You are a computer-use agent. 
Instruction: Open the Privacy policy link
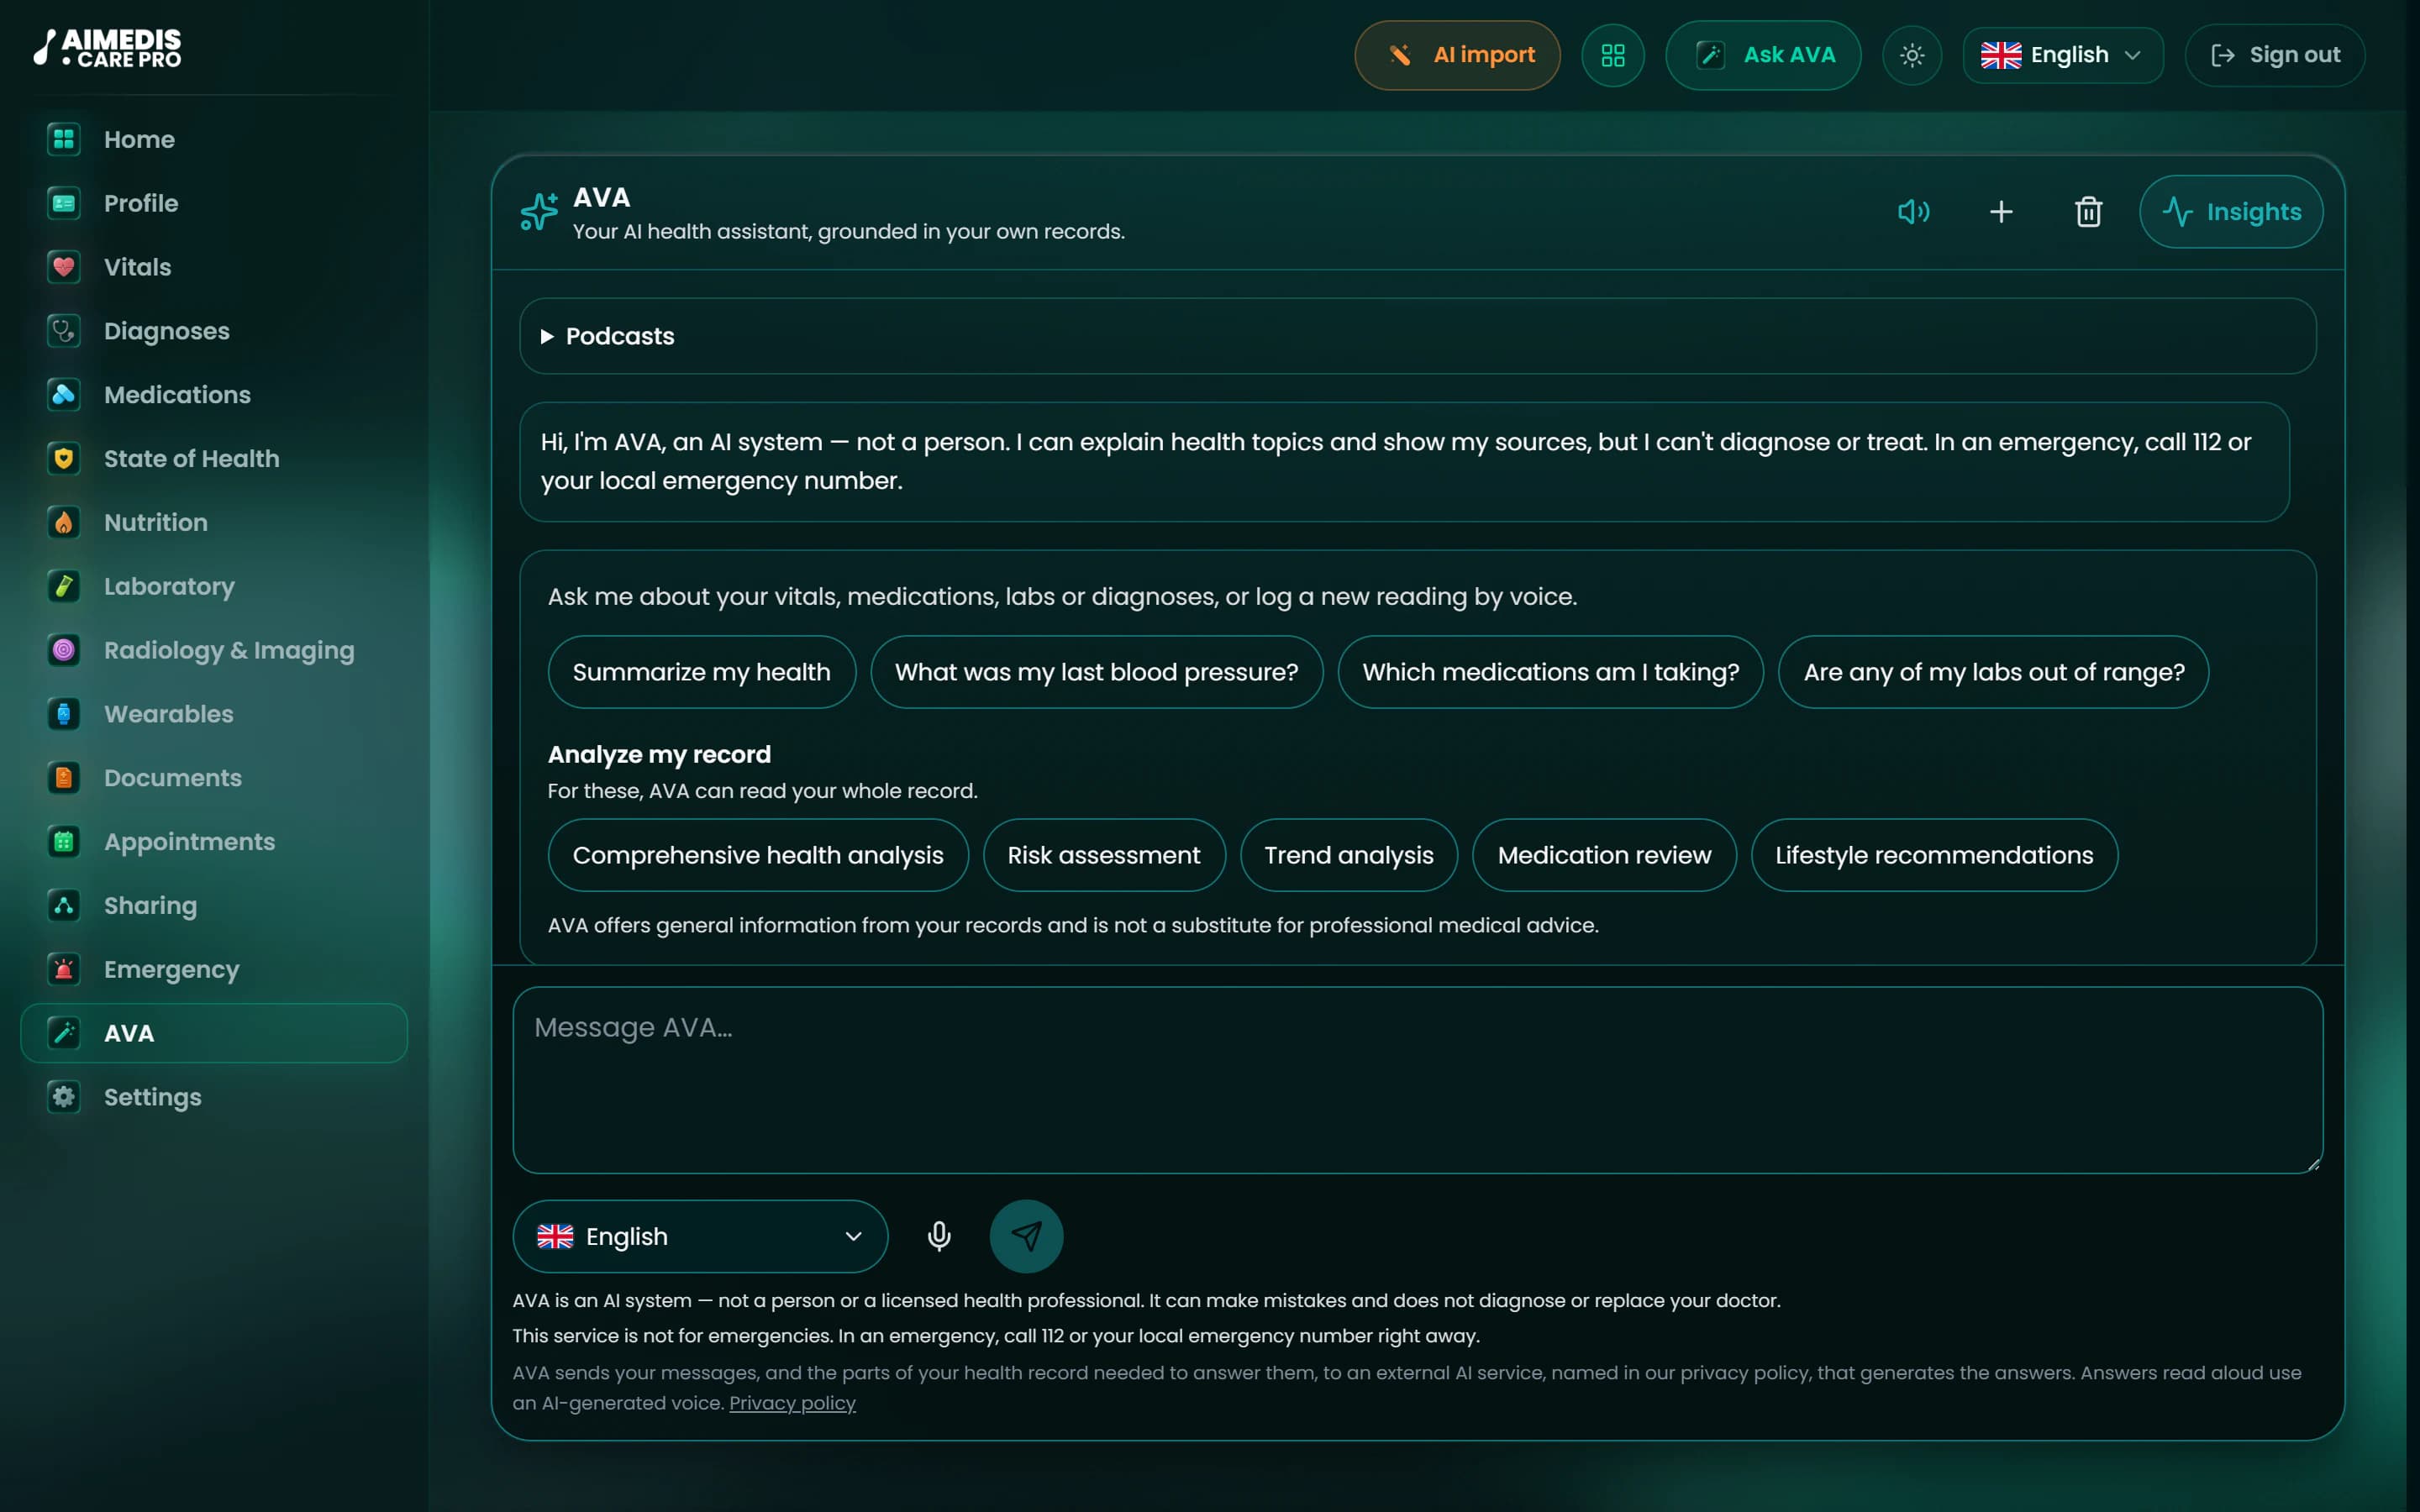pos(792,1403)
